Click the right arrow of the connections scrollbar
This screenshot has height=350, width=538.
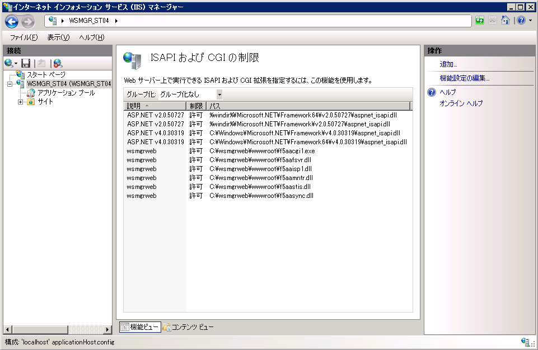tap(107, 329)
